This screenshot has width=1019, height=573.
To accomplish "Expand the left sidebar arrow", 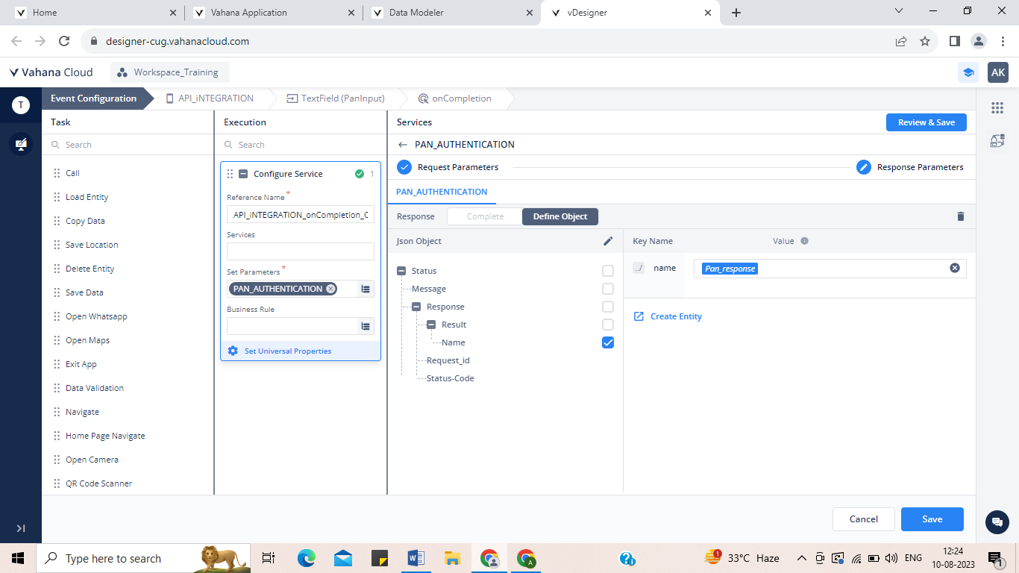I will point(21,528).
